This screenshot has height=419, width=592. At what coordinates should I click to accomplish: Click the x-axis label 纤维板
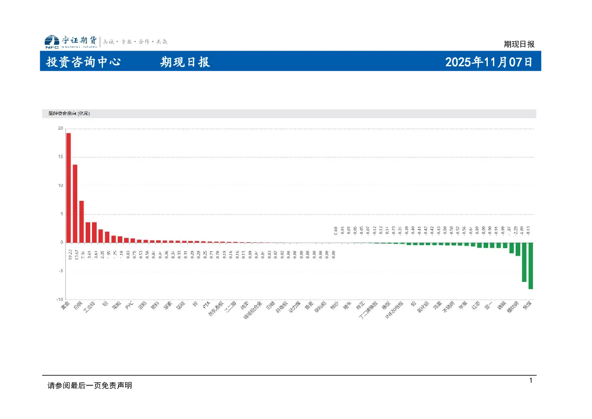point(282,307)
